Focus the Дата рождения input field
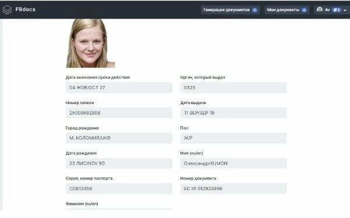This screenshot has width=350, height=218. coord(119,163)
